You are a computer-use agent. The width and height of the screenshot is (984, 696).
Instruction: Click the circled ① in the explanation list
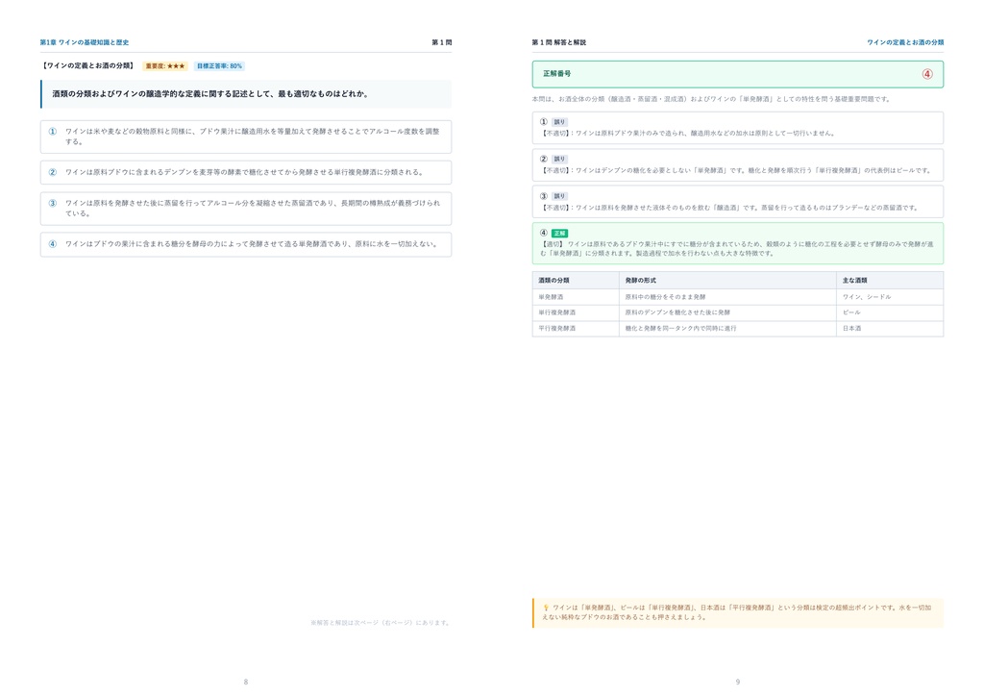click(x=544, y=122)
